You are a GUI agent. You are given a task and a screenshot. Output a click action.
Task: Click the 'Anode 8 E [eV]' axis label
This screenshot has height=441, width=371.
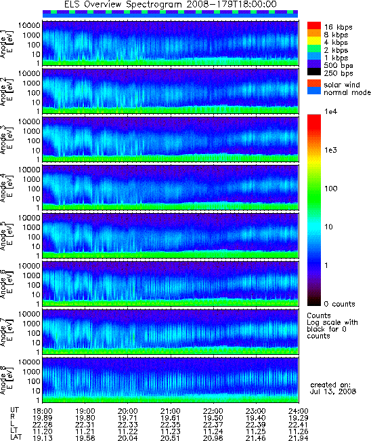[7, 381]
